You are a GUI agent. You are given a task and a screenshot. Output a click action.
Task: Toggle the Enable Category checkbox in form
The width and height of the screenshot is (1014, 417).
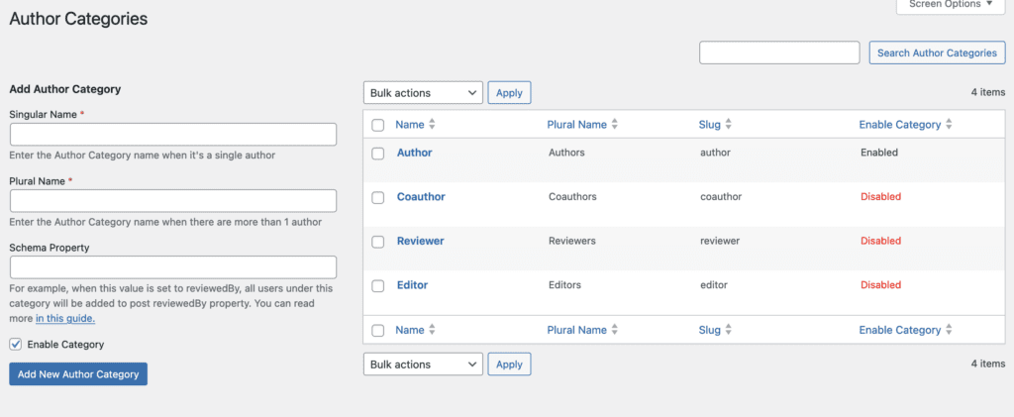(16, 344)
